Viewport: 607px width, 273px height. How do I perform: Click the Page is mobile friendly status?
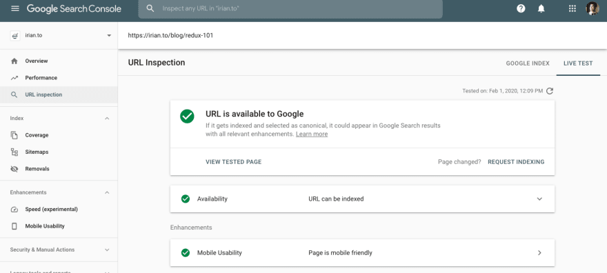coord(340,253)
